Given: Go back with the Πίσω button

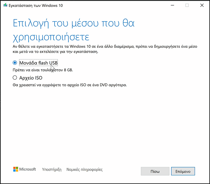Looking at the screenshot, I should click(x=155, y=171).
